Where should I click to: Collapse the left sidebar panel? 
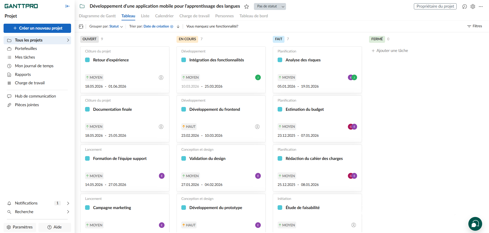(67, 6)
